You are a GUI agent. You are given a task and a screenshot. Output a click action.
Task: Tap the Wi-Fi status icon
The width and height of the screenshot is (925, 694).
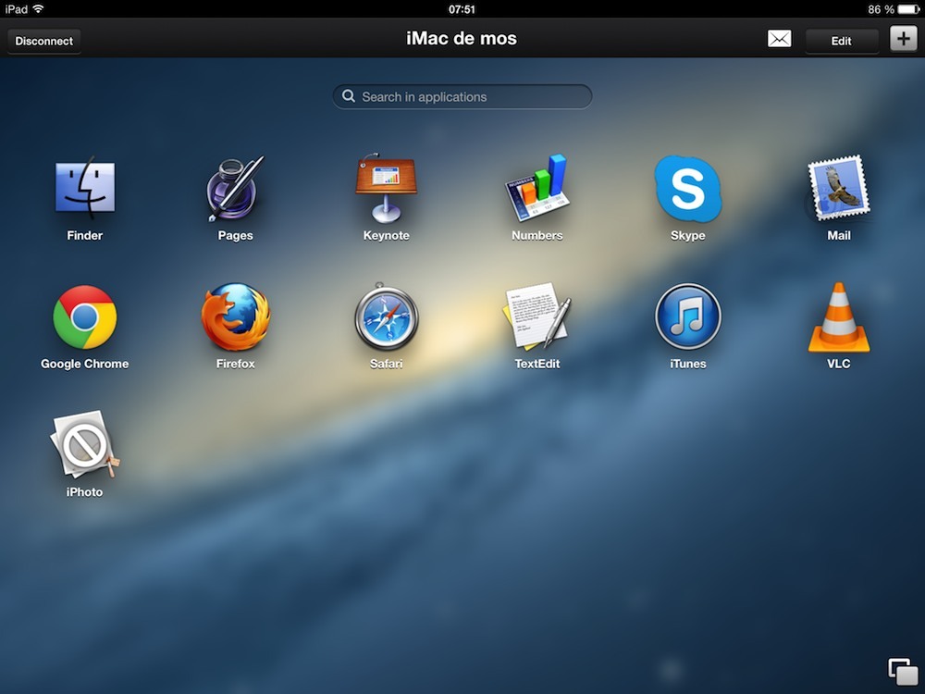click(38, 9)
